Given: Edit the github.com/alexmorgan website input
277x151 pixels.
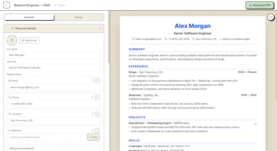Looking at the screenshot, I should (x=47, y=137).
